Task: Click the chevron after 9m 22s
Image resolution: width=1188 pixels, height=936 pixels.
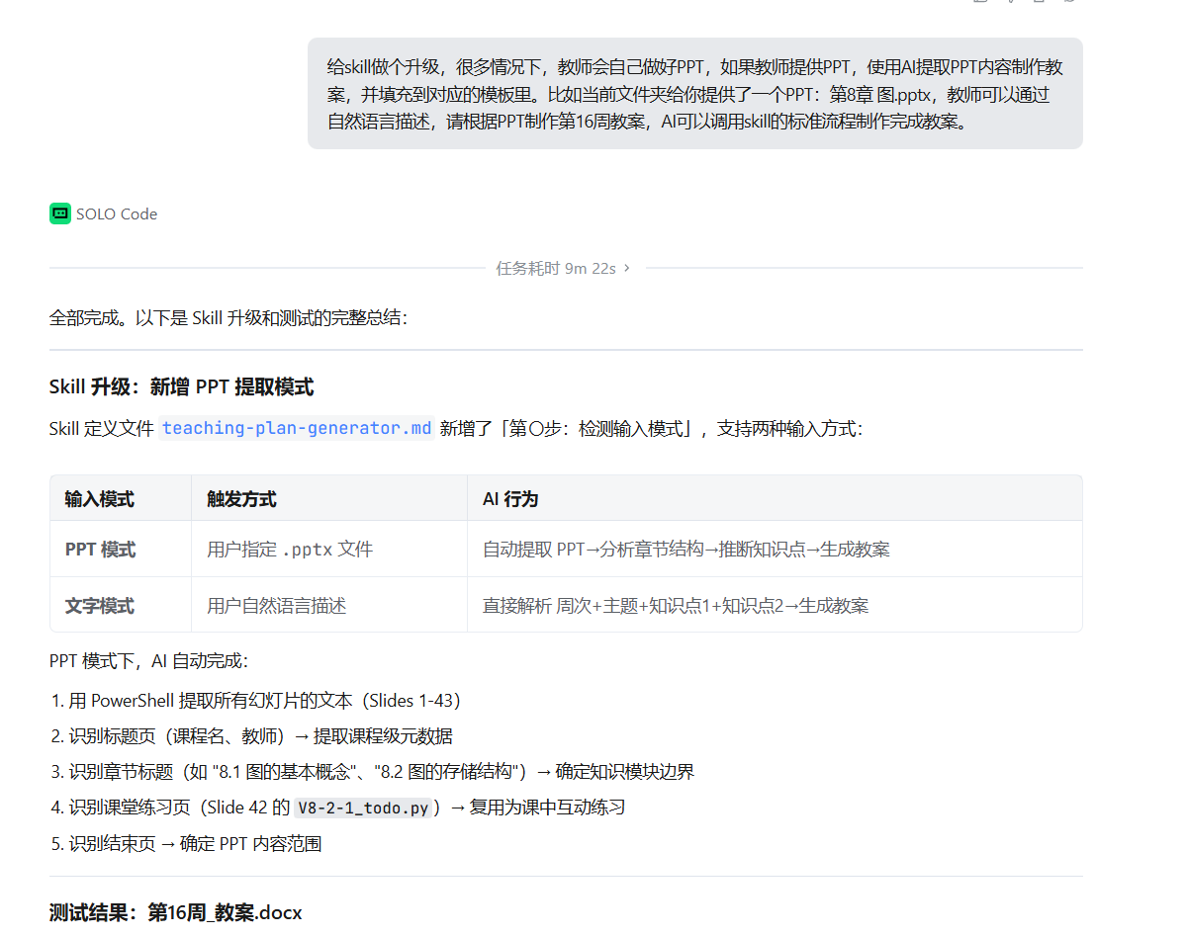Action: click(626, 268)
